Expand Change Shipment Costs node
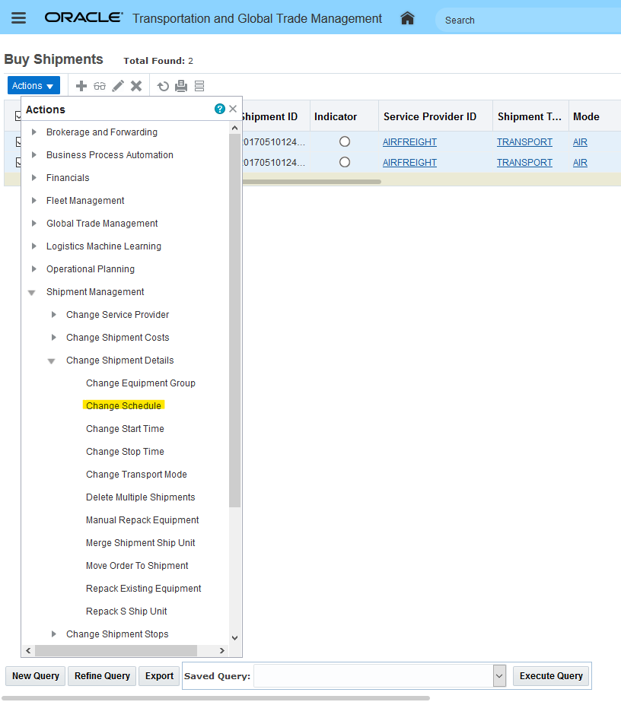The image size is (621, 702). [x=53, y=338]
